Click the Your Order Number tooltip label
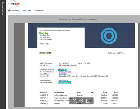The height and width of the screenshot is (109, 140). pos(69,65)
